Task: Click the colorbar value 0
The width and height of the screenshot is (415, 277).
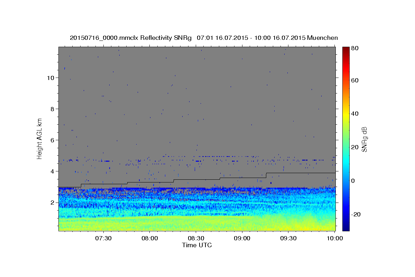Action: click(353, 181)
